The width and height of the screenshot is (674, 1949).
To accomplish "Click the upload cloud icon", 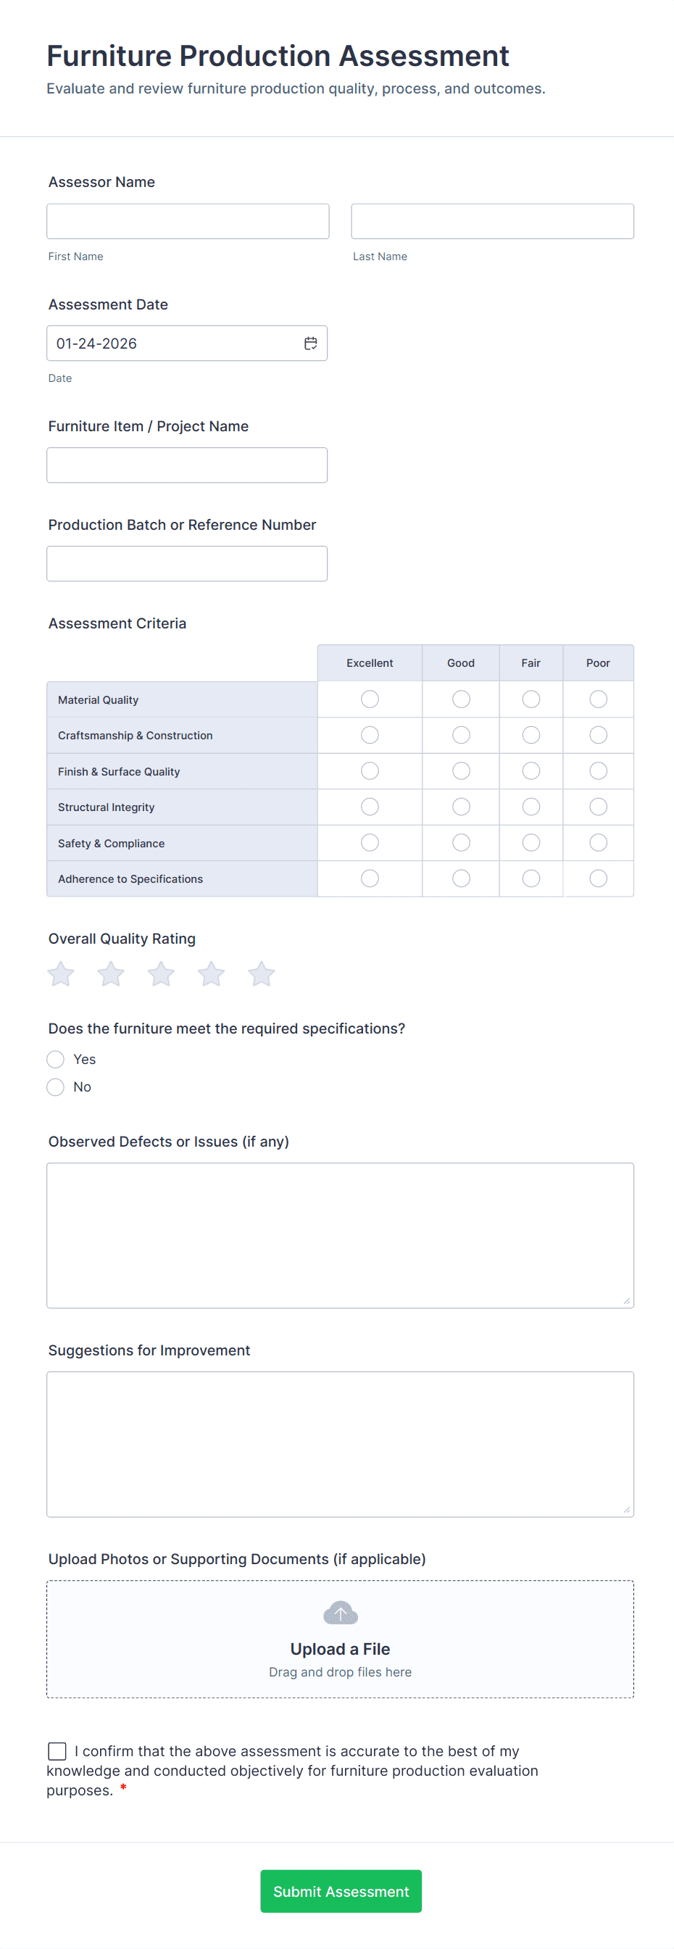I will (340, 1612).
